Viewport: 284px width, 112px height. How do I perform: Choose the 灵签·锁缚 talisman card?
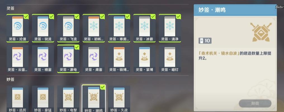tap(119, 59)
